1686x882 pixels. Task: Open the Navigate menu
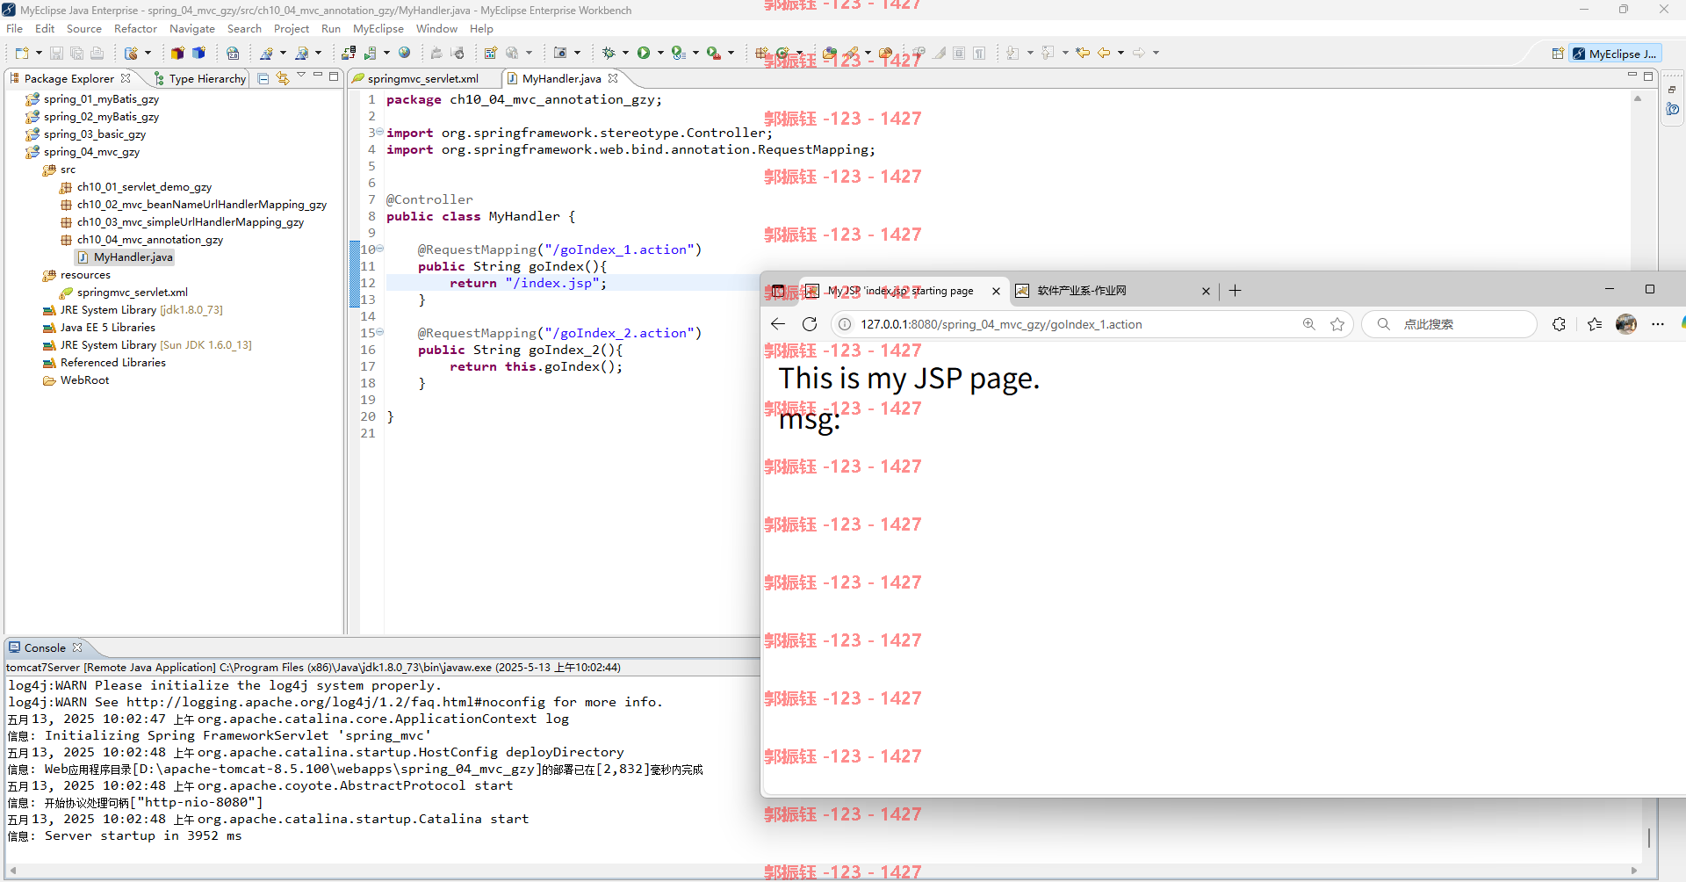coord(191,28)
